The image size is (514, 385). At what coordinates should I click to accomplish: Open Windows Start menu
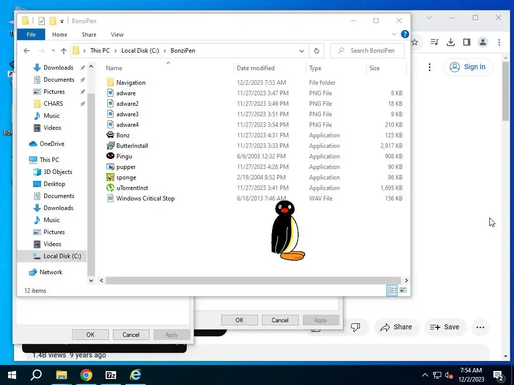(12, 375)
